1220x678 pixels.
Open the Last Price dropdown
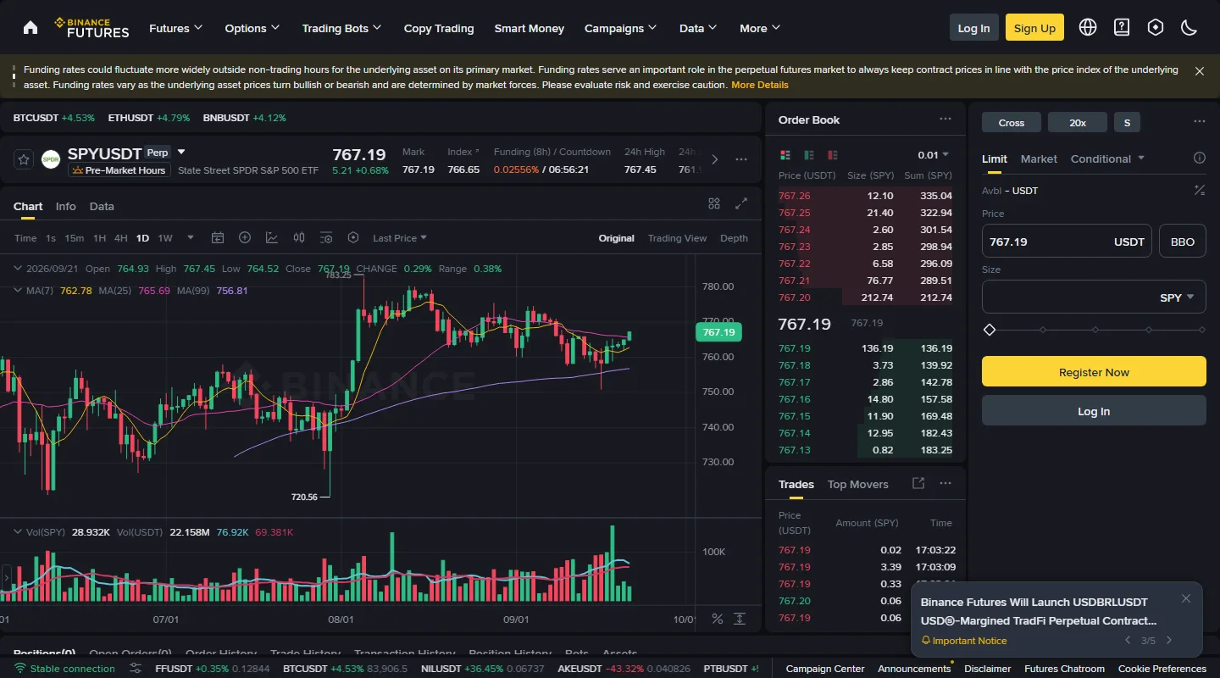400,238
